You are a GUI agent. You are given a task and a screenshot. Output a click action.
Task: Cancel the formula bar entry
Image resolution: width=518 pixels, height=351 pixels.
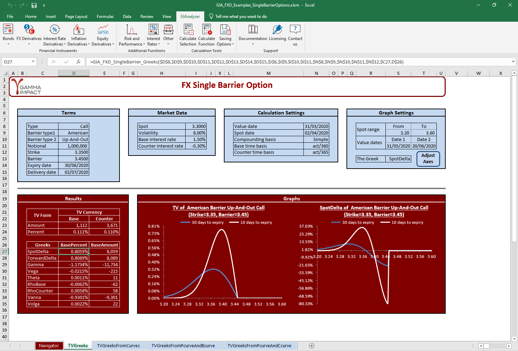click(54, 62)
